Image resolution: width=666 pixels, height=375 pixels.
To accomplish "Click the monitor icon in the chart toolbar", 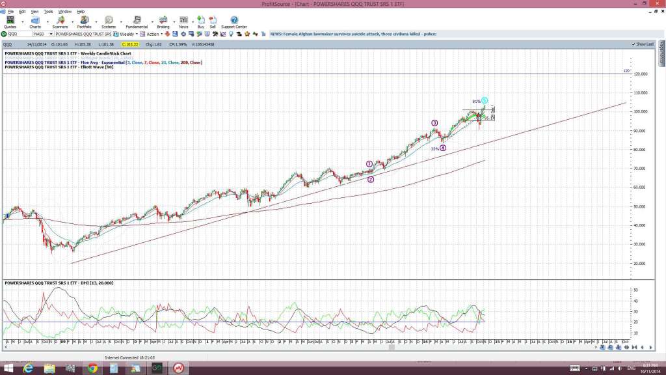I will pyautogui.click(x=191, y=34).
